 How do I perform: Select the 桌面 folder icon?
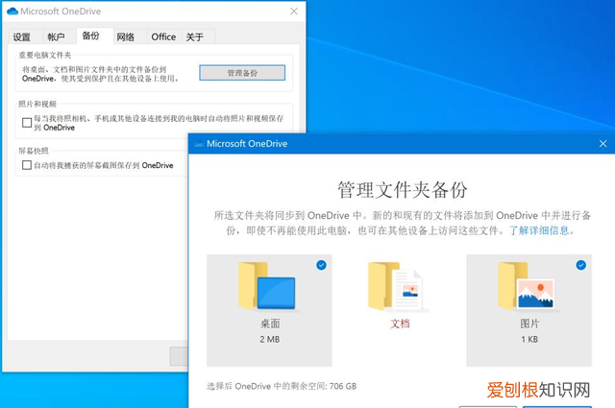coord(267,286)
